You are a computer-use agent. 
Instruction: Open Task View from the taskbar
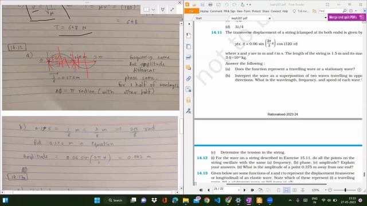tap(134, 200)
